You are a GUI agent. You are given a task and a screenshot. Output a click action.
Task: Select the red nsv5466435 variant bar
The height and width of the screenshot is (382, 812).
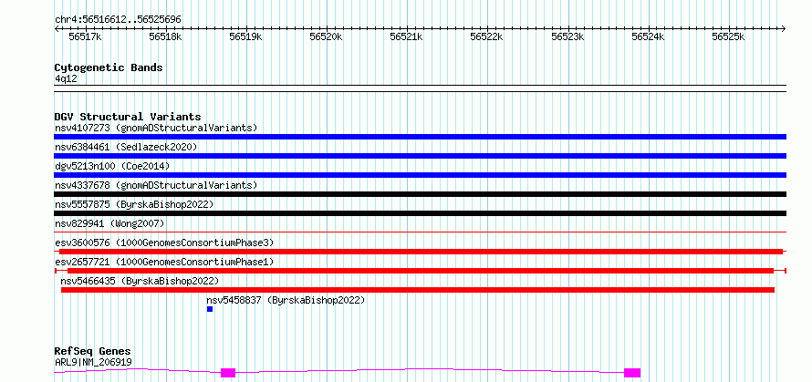417,290
